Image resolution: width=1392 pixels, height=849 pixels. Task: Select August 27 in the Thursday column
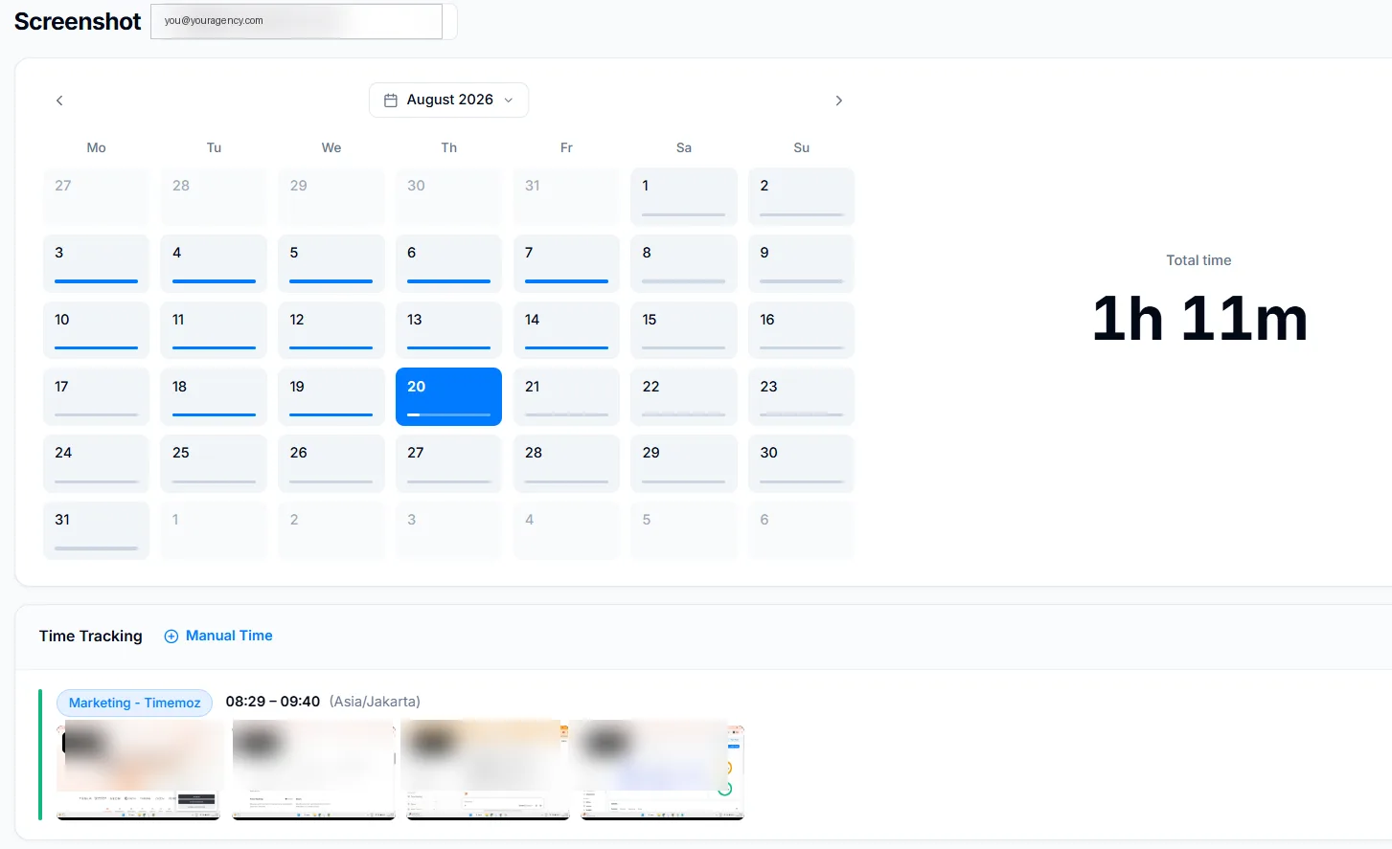(448, 463)
